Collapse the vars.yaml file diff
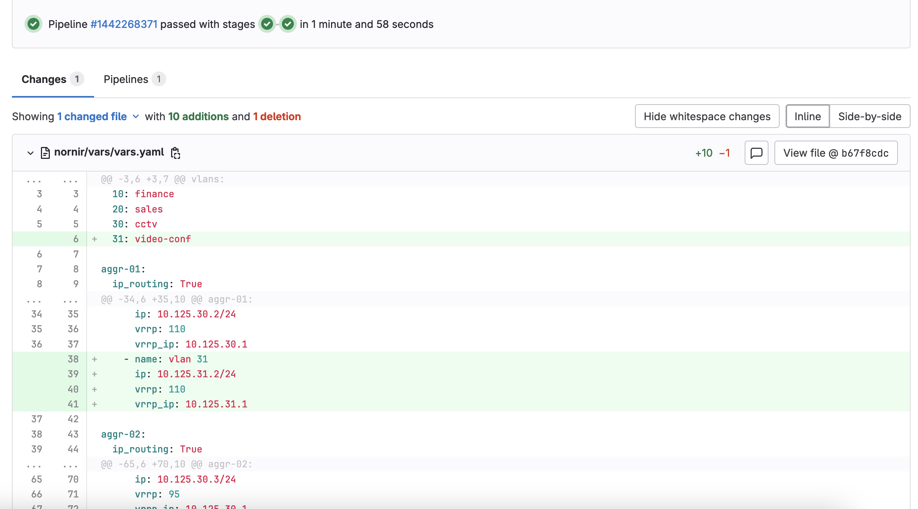Screen dimensions: 918x509 point(31,153)
